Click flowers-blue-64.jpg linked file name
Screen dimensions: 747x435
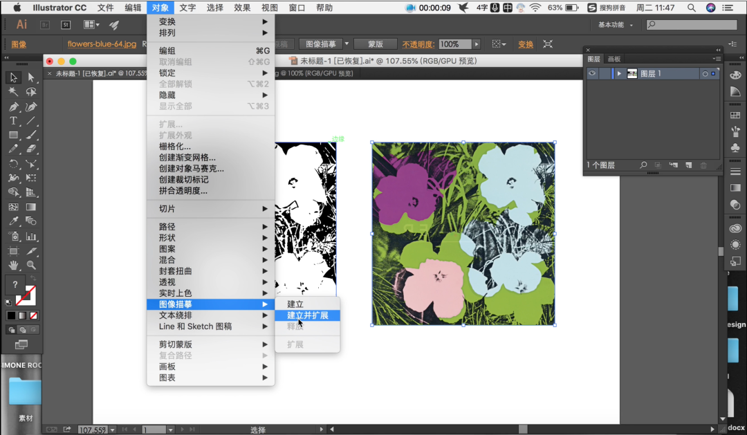[x=102, y=44]
